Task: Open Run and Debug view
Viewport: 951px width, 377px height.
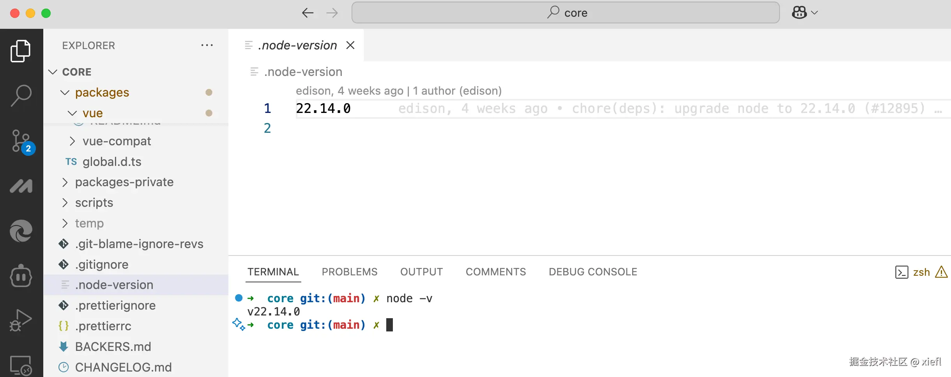Action: 21,320
